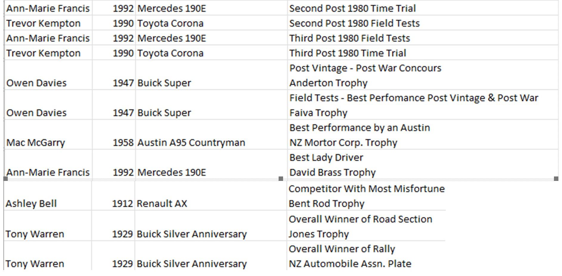Select the 'Second Post 1980 Time Trial' cell

pyautogui.click(x=352, y=8)
